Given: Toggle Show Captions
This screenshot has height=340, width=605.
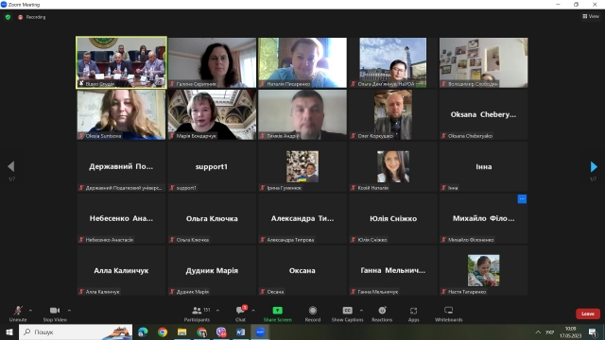Looking at the screenshot, I should [347, 314].
